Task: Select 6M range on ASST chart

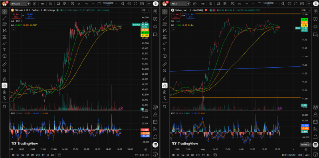Action: [192, 155]
